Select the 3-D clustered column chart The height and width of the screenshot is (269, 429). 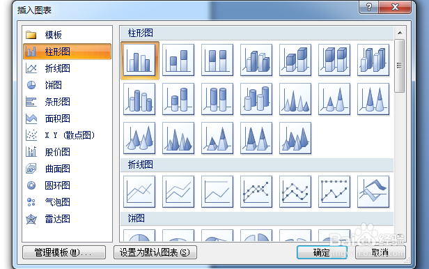click(256, 60)
